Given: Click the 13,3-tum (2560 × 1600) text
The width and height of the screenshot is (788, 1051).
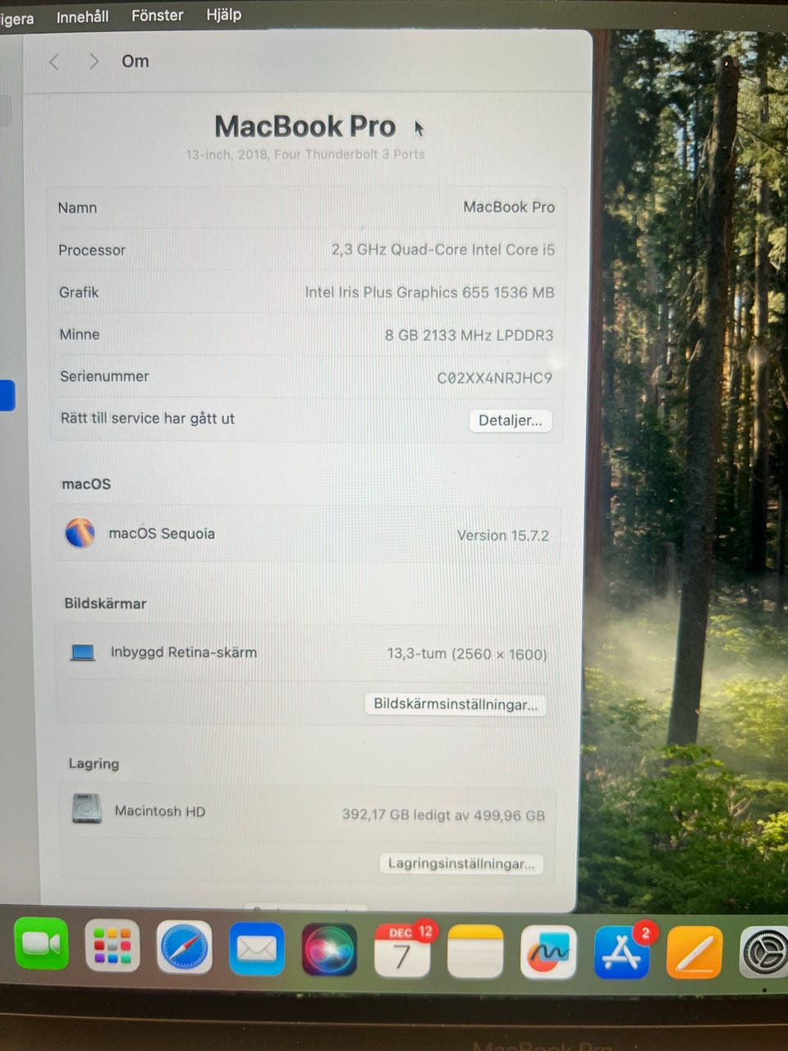Looking at the screenshot, I should pos(467,654).
